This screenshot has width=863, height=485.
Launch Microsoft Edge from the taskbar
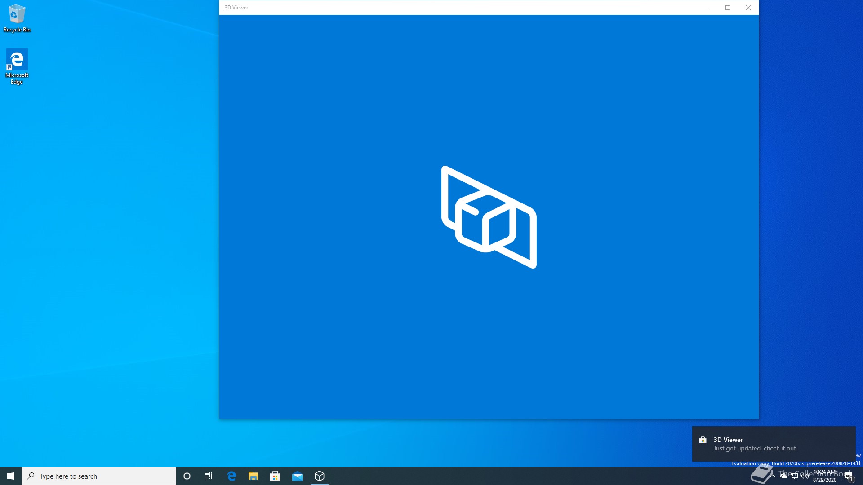point(231,476)
